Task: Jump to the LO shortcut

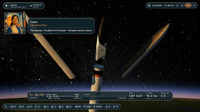Action: coord(37,107)
